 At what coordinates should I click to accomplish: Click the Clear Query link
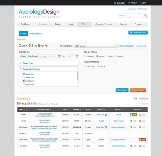[x=141, y=46]
